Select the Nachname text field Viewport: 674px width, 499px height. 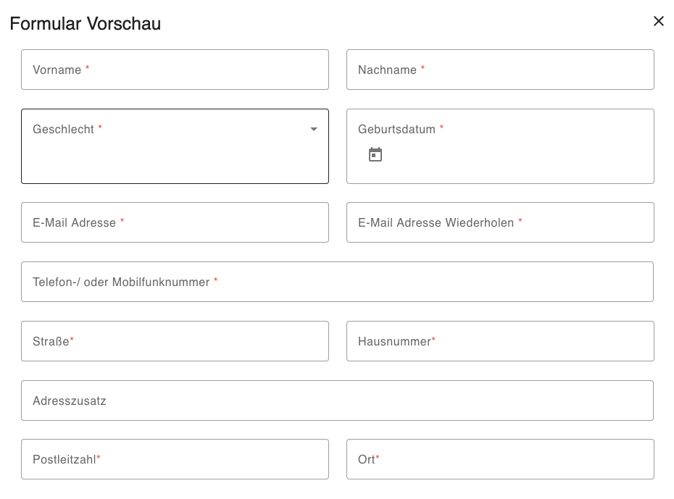500,70
